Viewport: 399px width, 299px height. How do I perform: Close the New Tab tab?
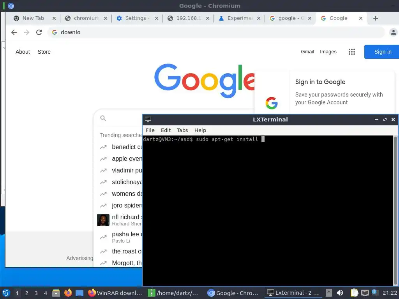54,18
